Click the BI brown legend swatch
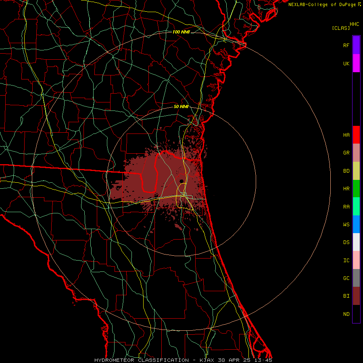Image resolution: width=363 pixels, height=363 pixels. pos(356,296)
